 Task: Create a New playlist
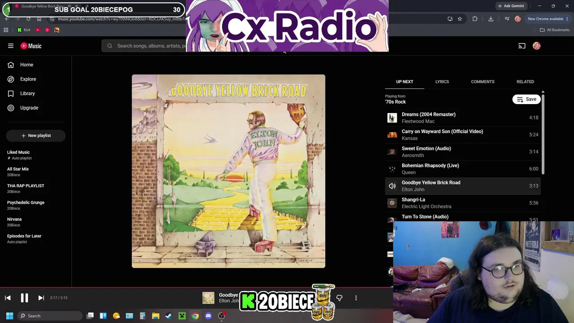click(x=36, y=135)
